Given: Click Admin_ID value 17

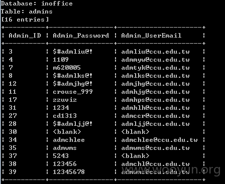Looking at the screenshot, I should point(13,100).
